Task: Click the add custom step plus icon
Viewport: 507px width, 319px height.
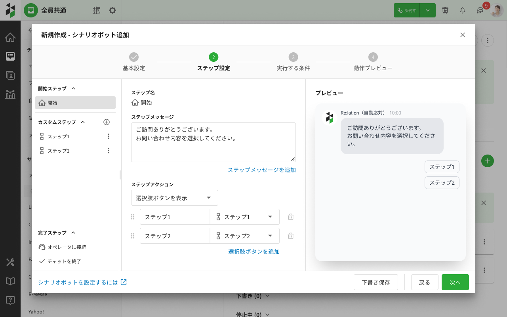Action: [x=106, y=122]
